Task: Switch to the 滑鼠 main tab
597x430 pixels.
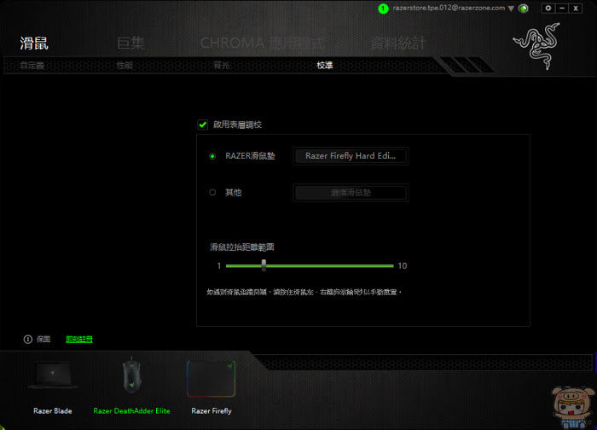Action: [x=34, y=43]
